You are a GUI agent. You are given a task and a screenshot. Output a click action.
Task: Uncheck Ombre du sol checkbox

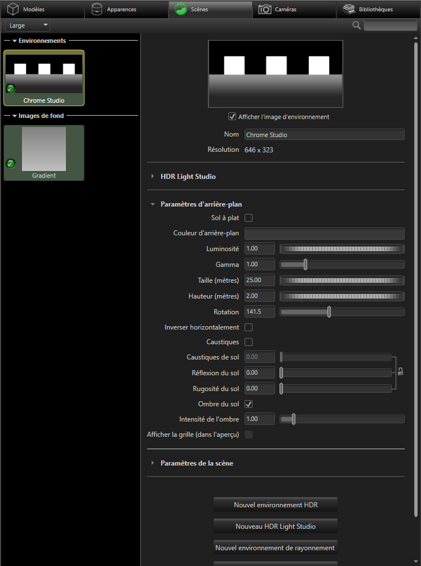pyautogui.click(x=249, y=404)
